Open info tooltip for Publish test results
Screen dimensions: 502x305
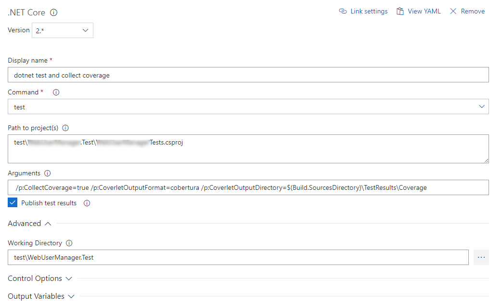click(87, 203)
